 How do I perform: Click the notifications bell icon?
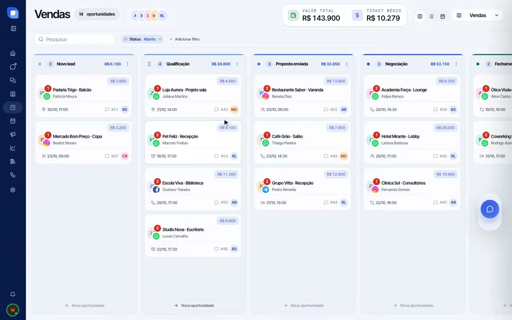(13, 294)
